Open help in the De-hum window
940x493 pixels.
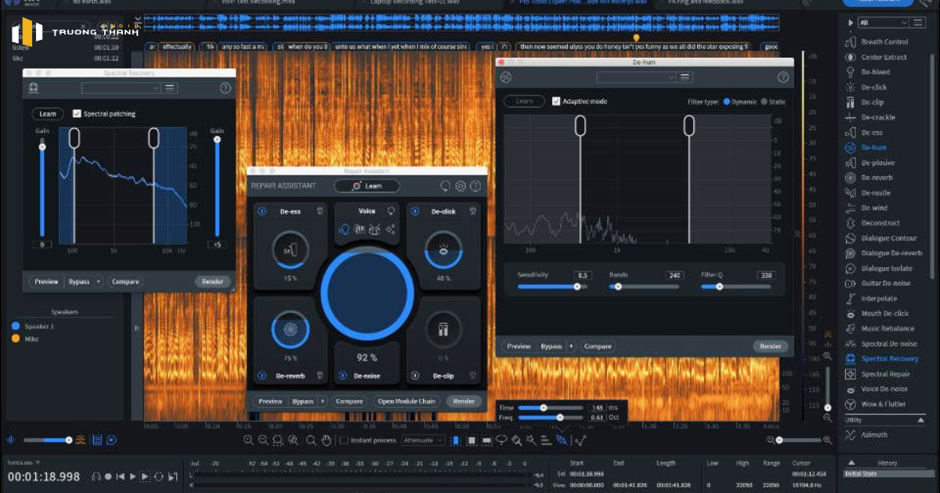pos(783,77)
